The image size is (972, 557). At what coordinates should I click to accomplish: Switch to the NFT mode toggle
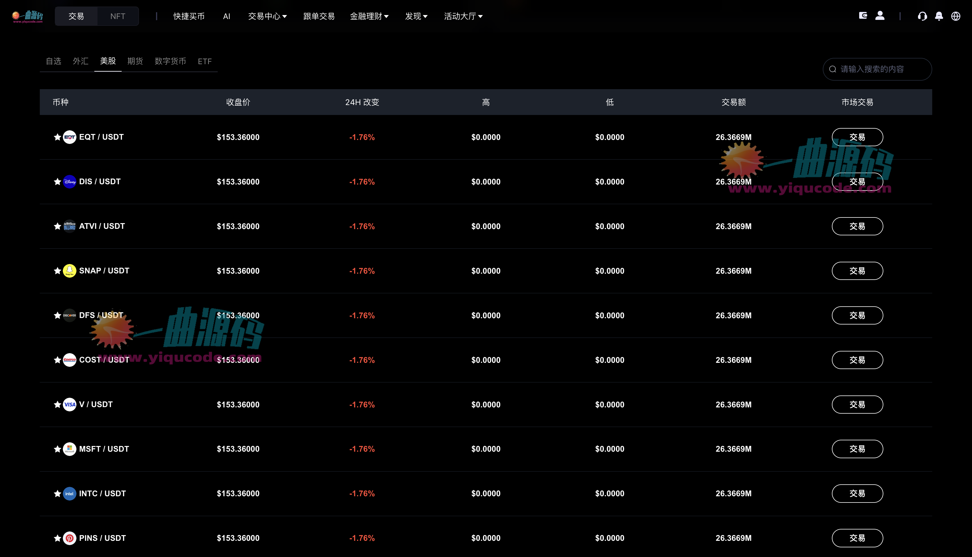coord(118,16)
